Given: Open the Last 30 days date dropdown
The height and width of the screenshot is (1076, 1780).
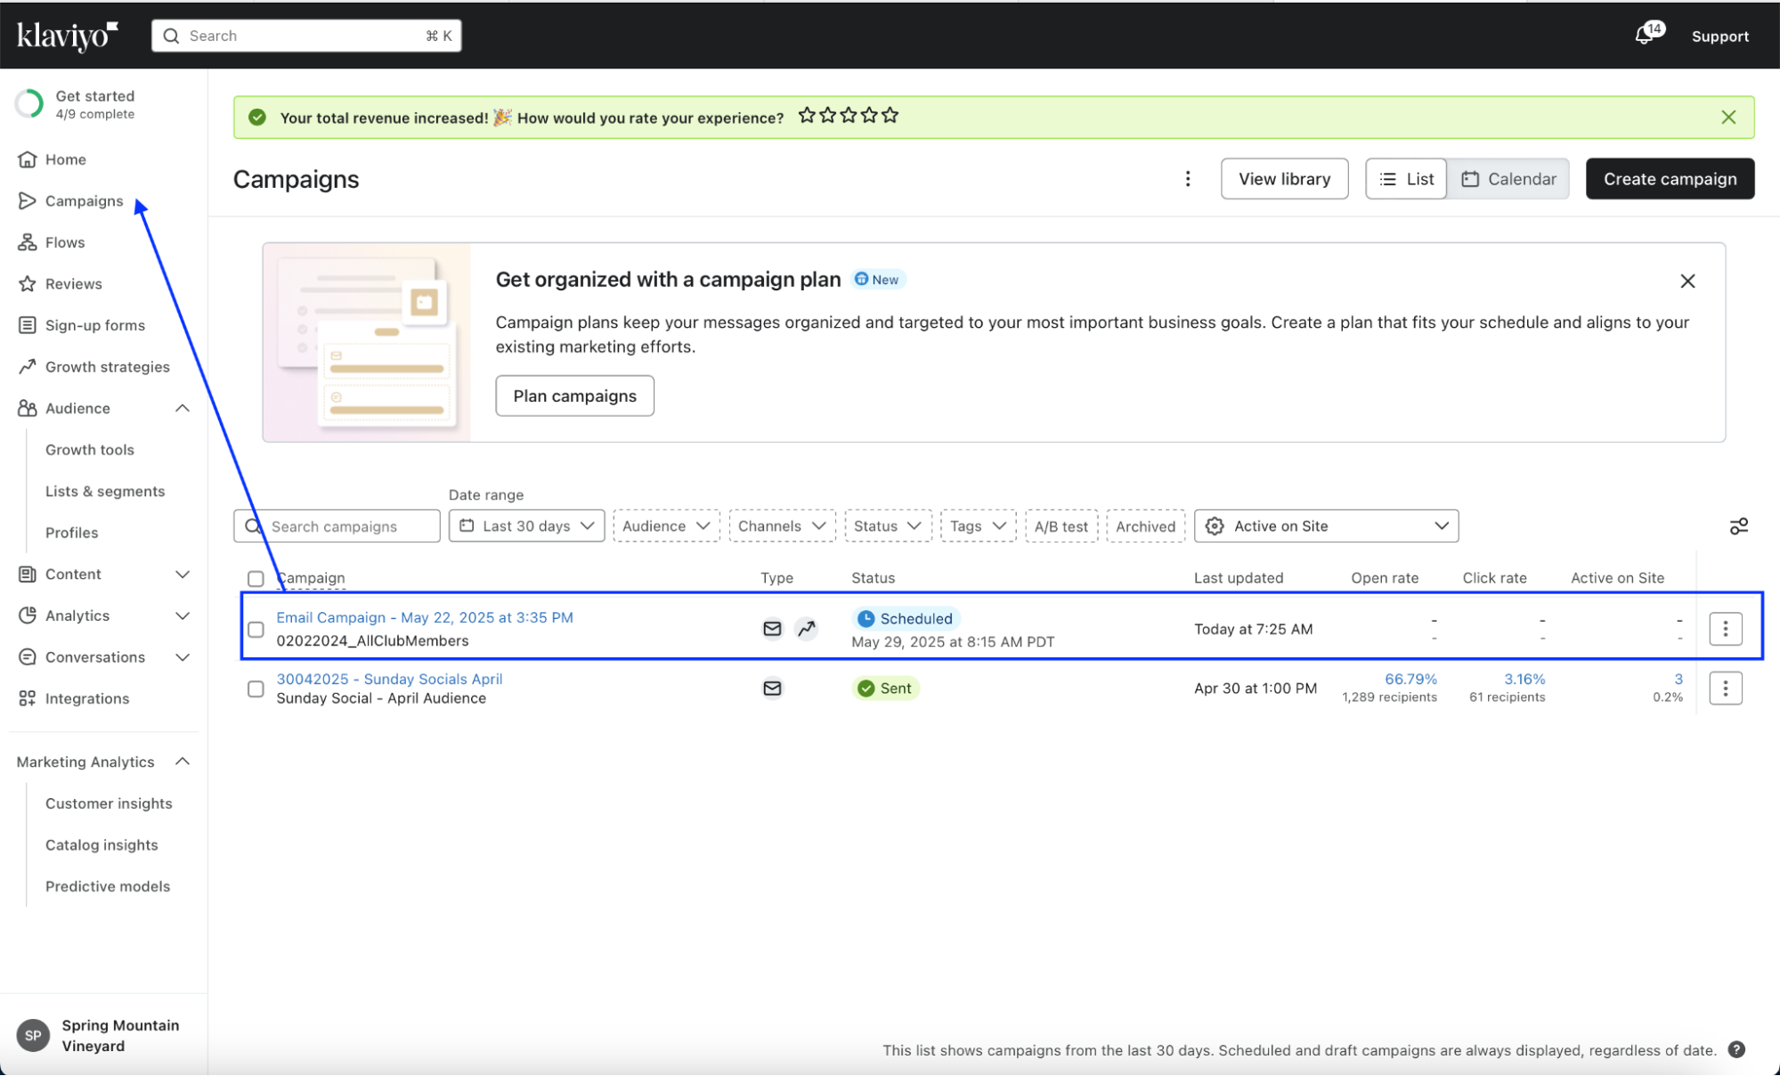Looking at the screenshot, I should coord(526,526).
